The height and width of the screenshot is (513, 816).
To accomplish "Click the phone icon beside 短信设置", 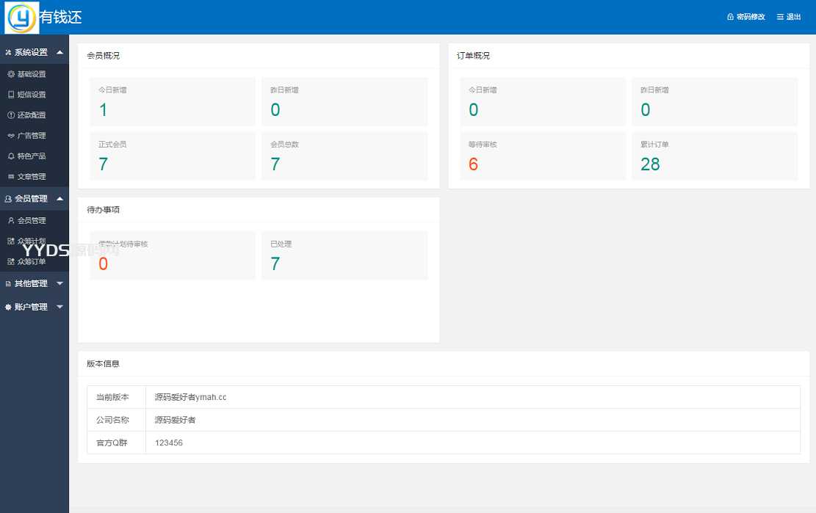I will tap(11, 95).
